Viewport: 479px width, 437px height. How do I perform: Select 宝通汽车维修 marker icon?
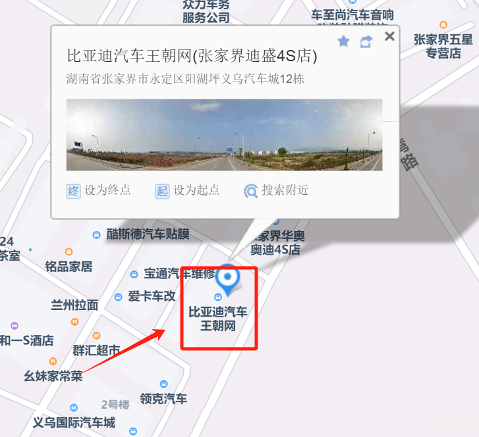(134, 274)
